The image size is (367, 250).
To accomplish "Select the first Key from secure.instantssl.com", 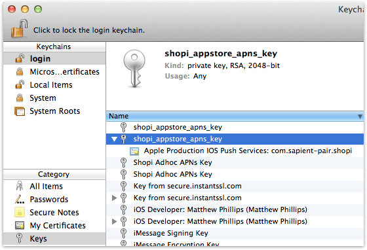I will point(235,187).
